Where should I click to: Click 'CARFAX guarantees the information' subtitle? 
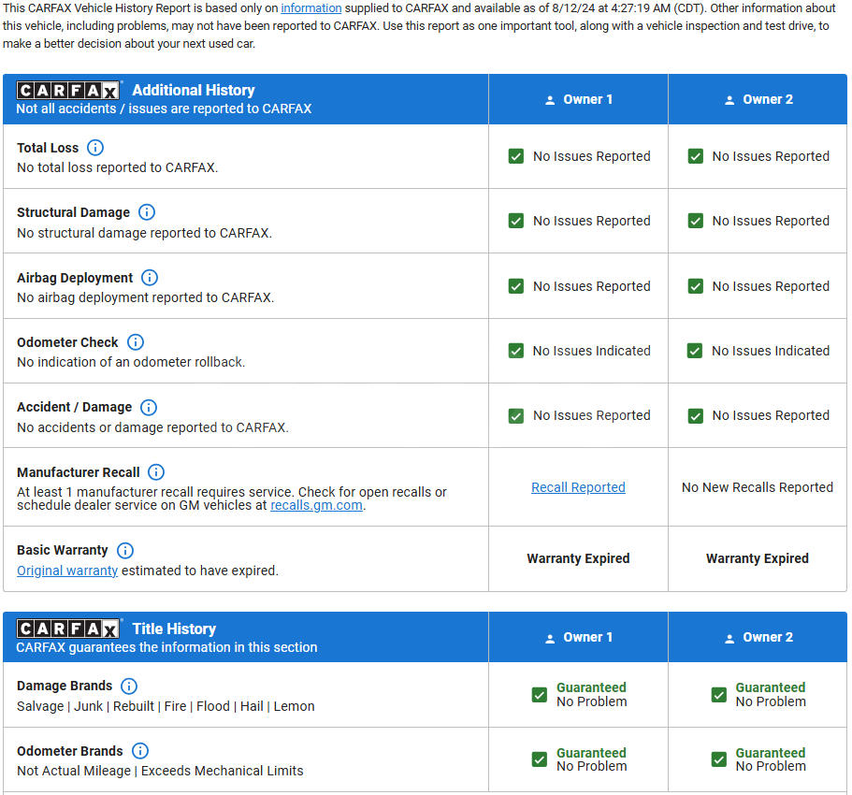click(166, 648)
